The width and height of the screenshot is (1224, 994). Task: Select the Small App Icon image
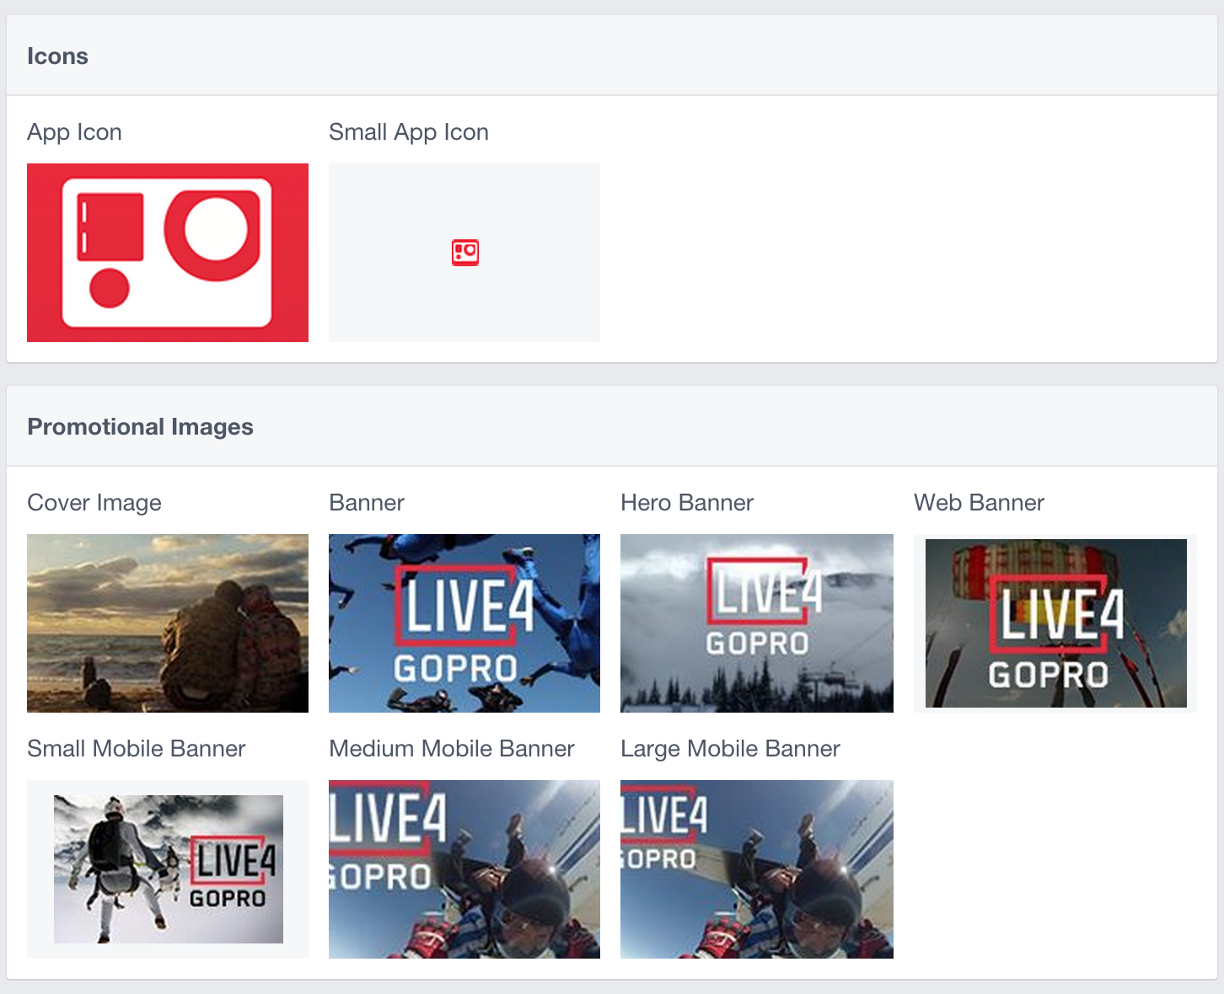(x=464, y=253)
